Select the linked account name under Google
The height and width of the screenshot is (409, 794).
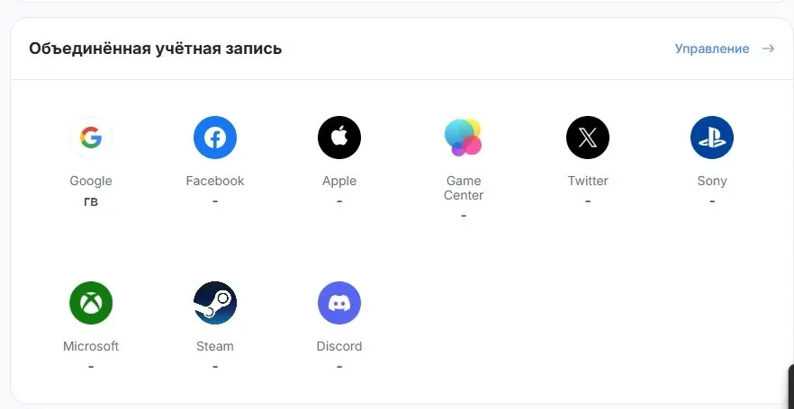pos(91,202)
